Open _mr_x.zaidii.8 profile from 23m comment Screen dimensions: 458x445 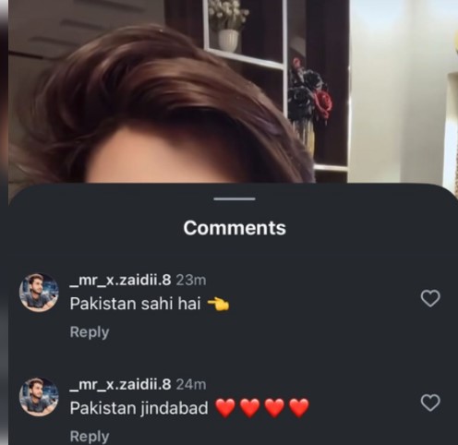tap(120, 281)
